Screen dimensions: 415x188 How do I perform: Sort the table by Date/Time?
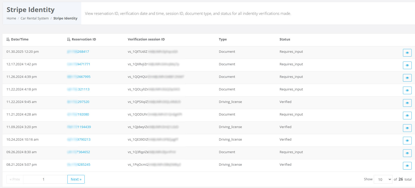point(17,39)
